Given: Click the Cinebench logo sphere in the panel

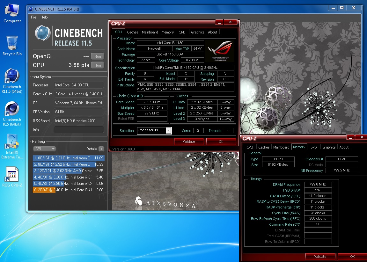Looking at the screenshot, I should pyautogui.click(x=43, y=33).
